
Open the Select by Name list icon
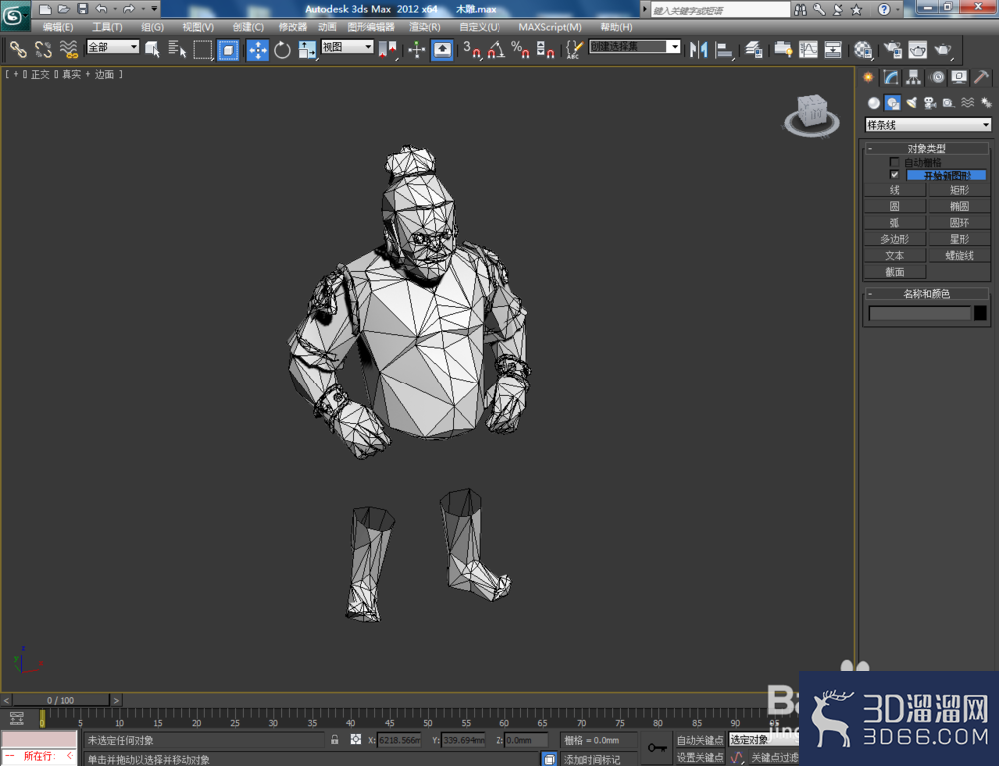coord(177,49)
